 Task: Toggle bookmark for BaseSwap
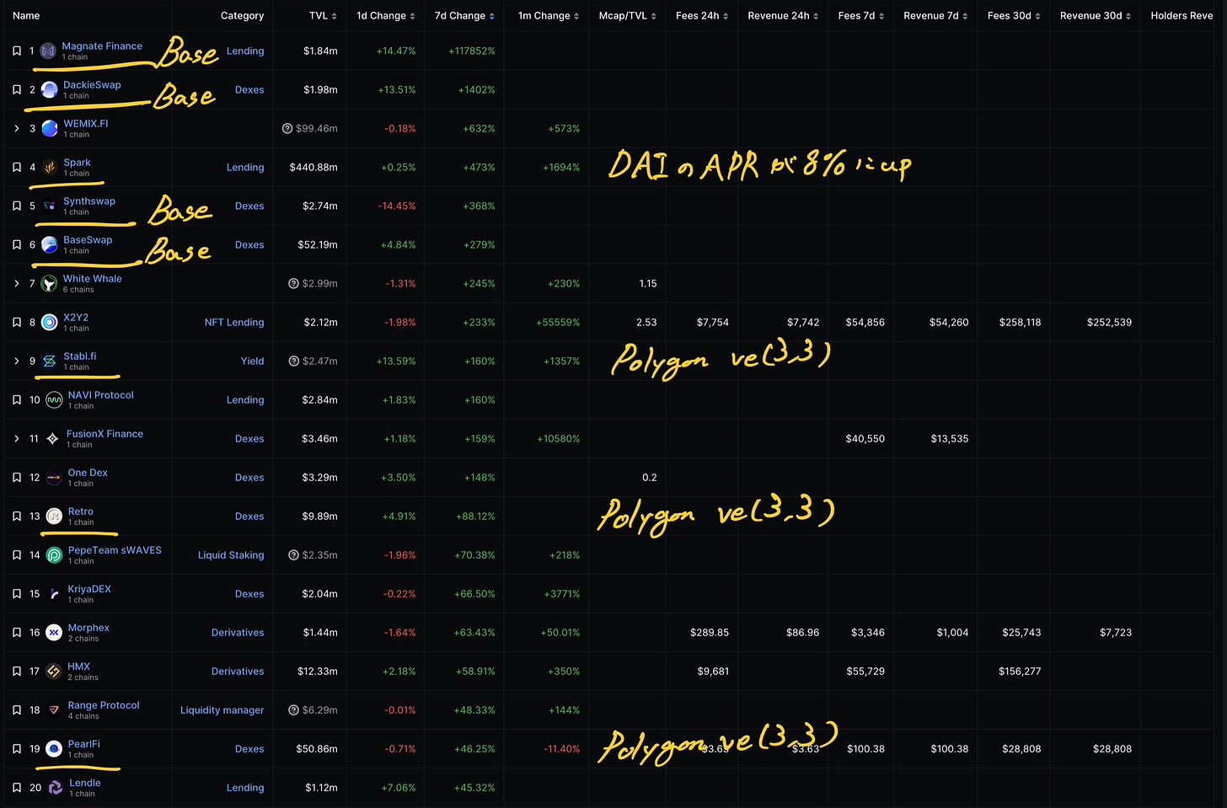[17, 245]
